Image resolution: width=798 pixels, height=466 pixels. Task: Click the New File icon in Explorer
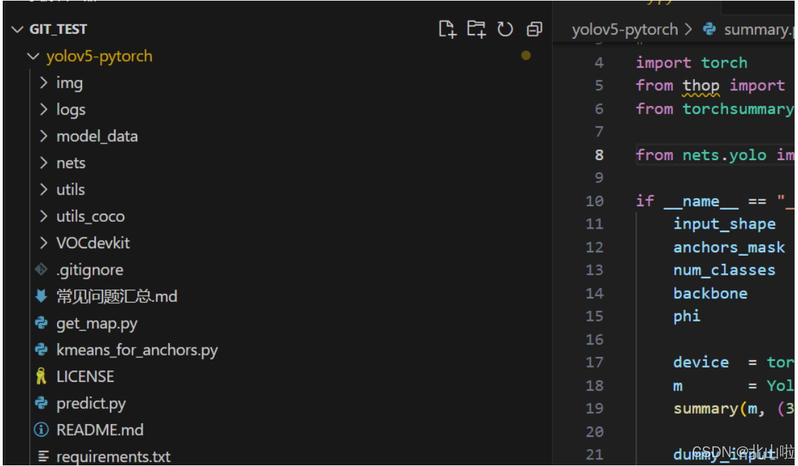(x=448, y=30)
